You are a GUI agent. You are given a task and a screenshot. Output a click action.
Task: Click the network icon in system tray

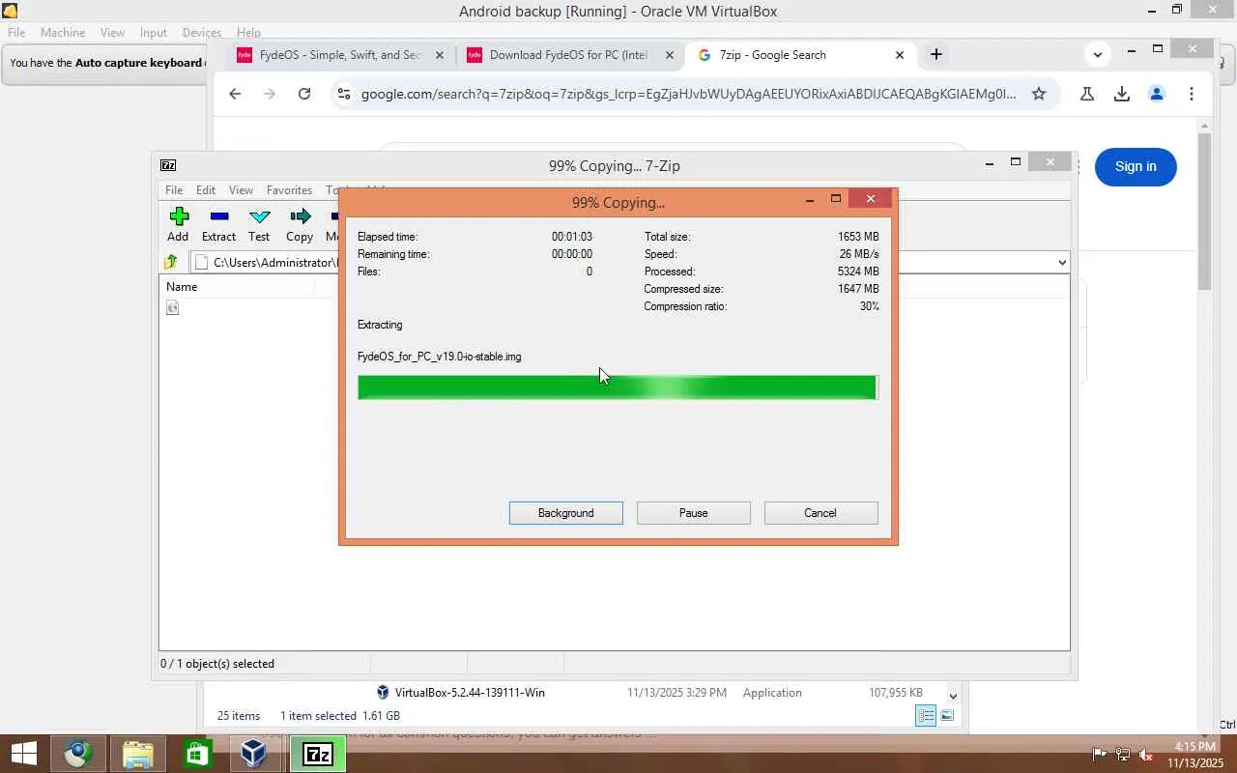pos(1122,754)
